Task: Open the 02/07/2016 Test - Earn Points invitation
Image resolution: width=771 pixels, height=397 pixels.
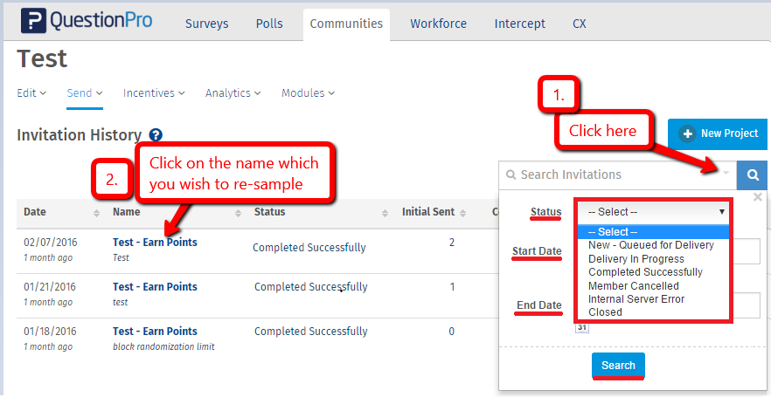Action: [x=155, y=243]
